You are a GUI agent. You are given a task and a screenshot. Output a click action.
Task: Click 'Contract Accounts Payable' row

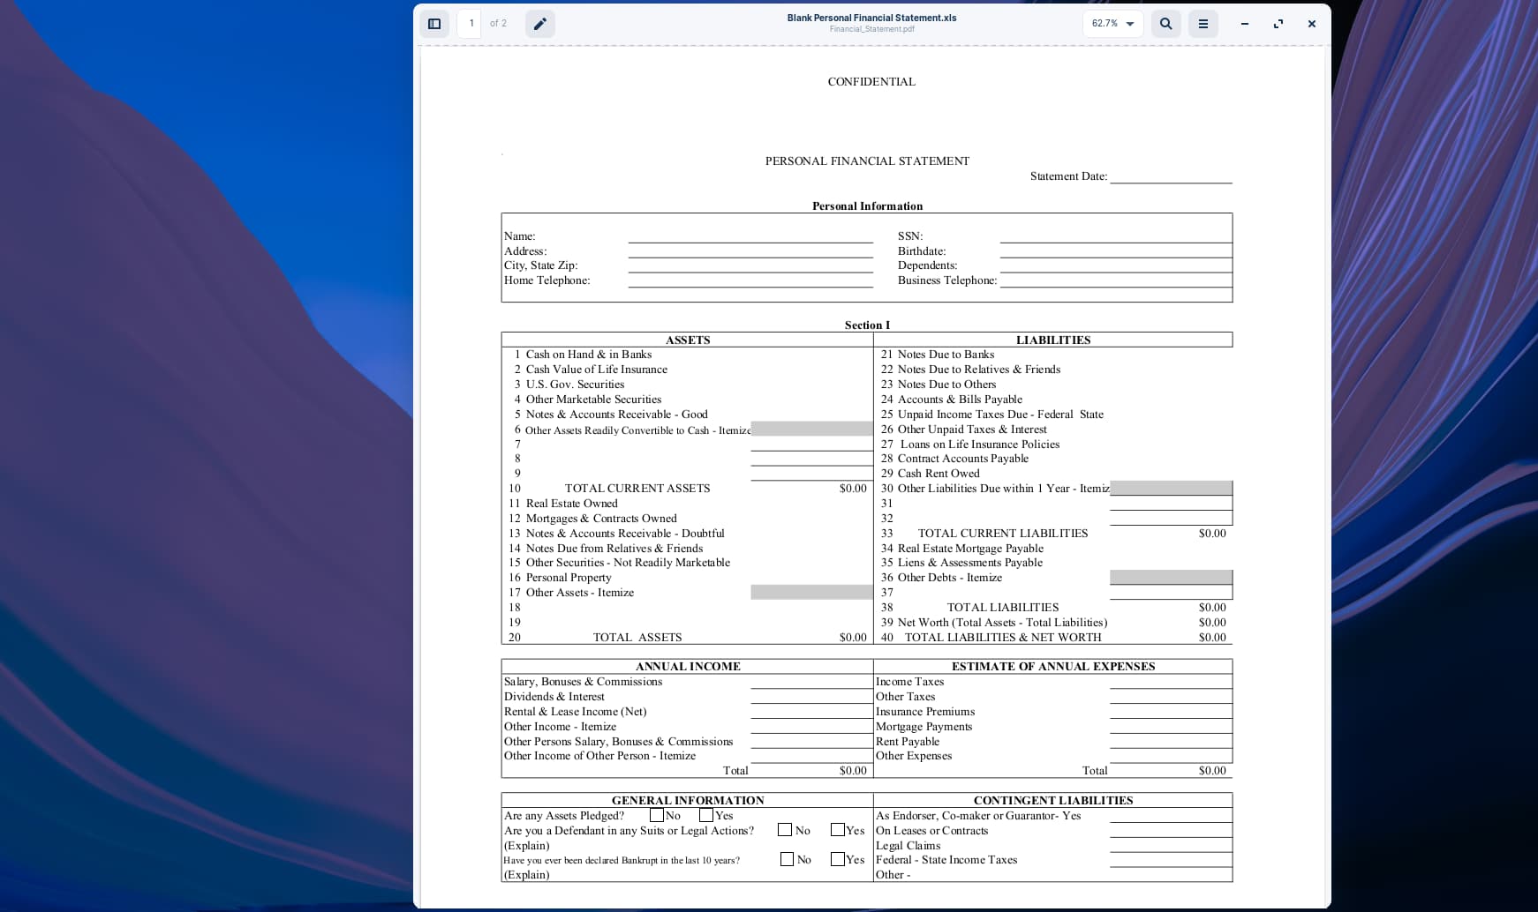(x=963, y=459)
